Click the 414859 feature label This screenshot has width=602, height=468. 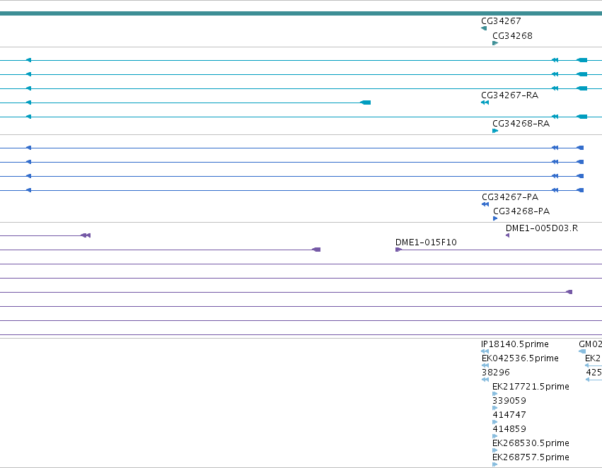point(509,429)
